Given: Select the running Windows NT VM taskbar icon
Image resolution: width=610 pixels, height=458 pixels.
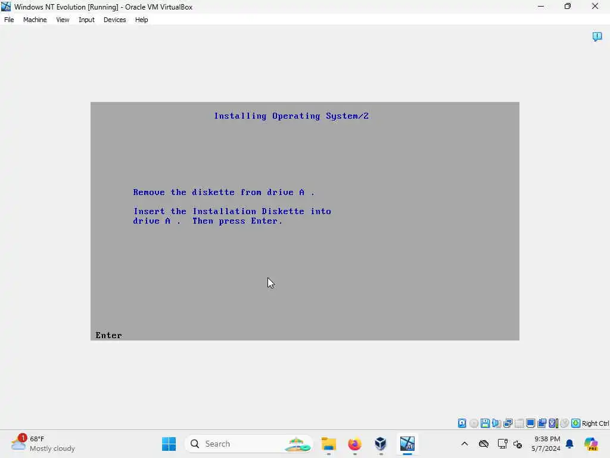Looking at the screenshot, I should pyautogui.click(x=407, y=444).
